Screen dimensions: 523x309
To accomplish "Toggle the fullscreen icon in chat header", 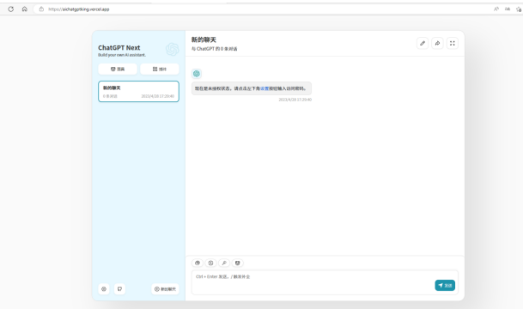I will click(x=453, y=43).
